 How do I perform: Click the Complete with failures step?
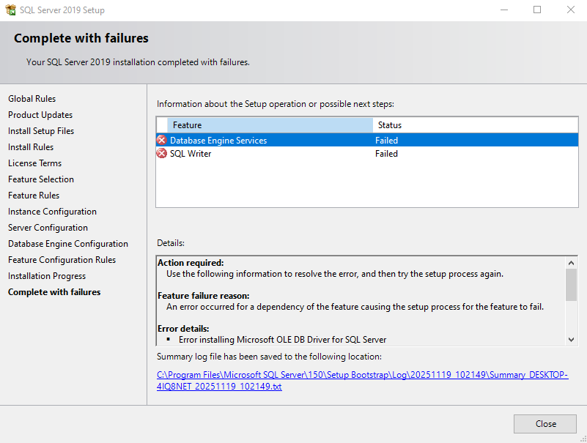tap(54, 292)
